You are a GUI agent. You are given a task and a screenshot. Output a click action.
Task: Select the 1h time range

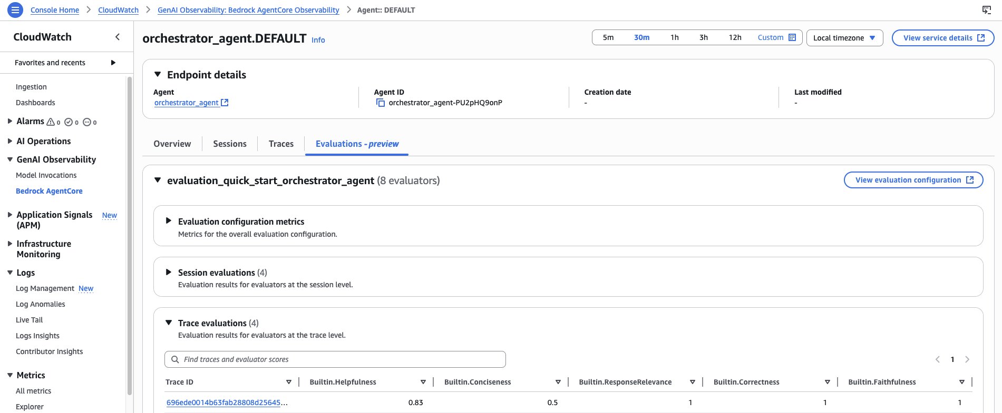674,37
